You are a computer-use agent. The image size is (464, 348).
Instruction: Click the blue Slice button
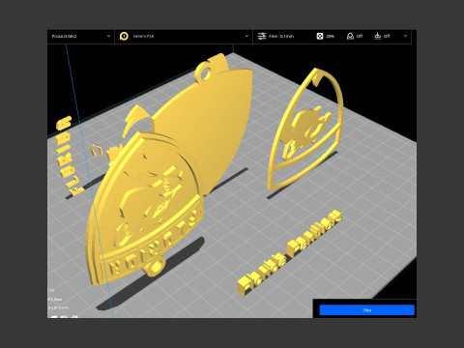367,310
